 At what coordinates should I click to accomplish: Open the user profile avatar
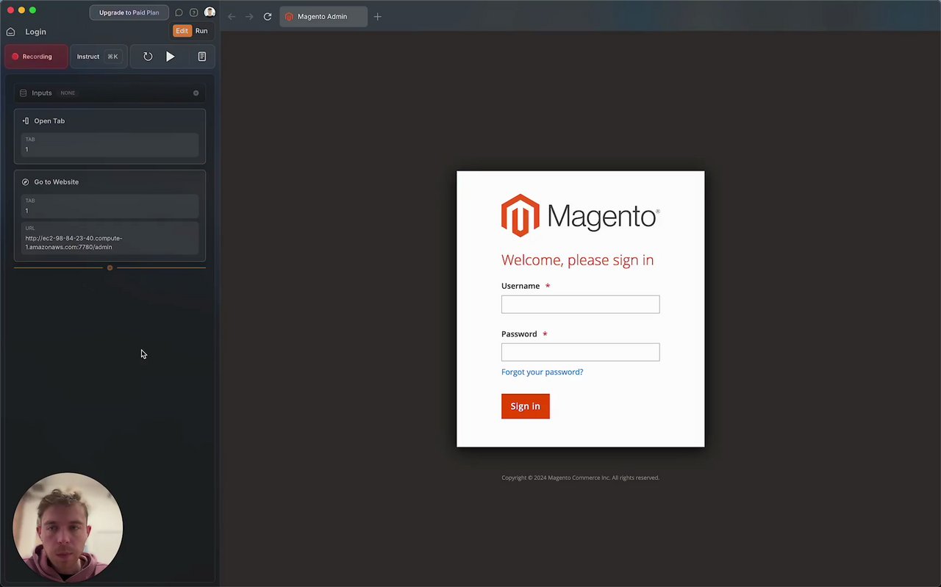[210, 12]
